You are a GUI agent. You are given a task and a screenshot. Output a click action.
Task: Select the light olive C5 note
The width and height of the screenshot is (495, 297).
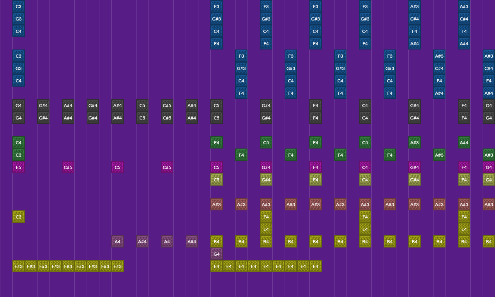[217, 180]
